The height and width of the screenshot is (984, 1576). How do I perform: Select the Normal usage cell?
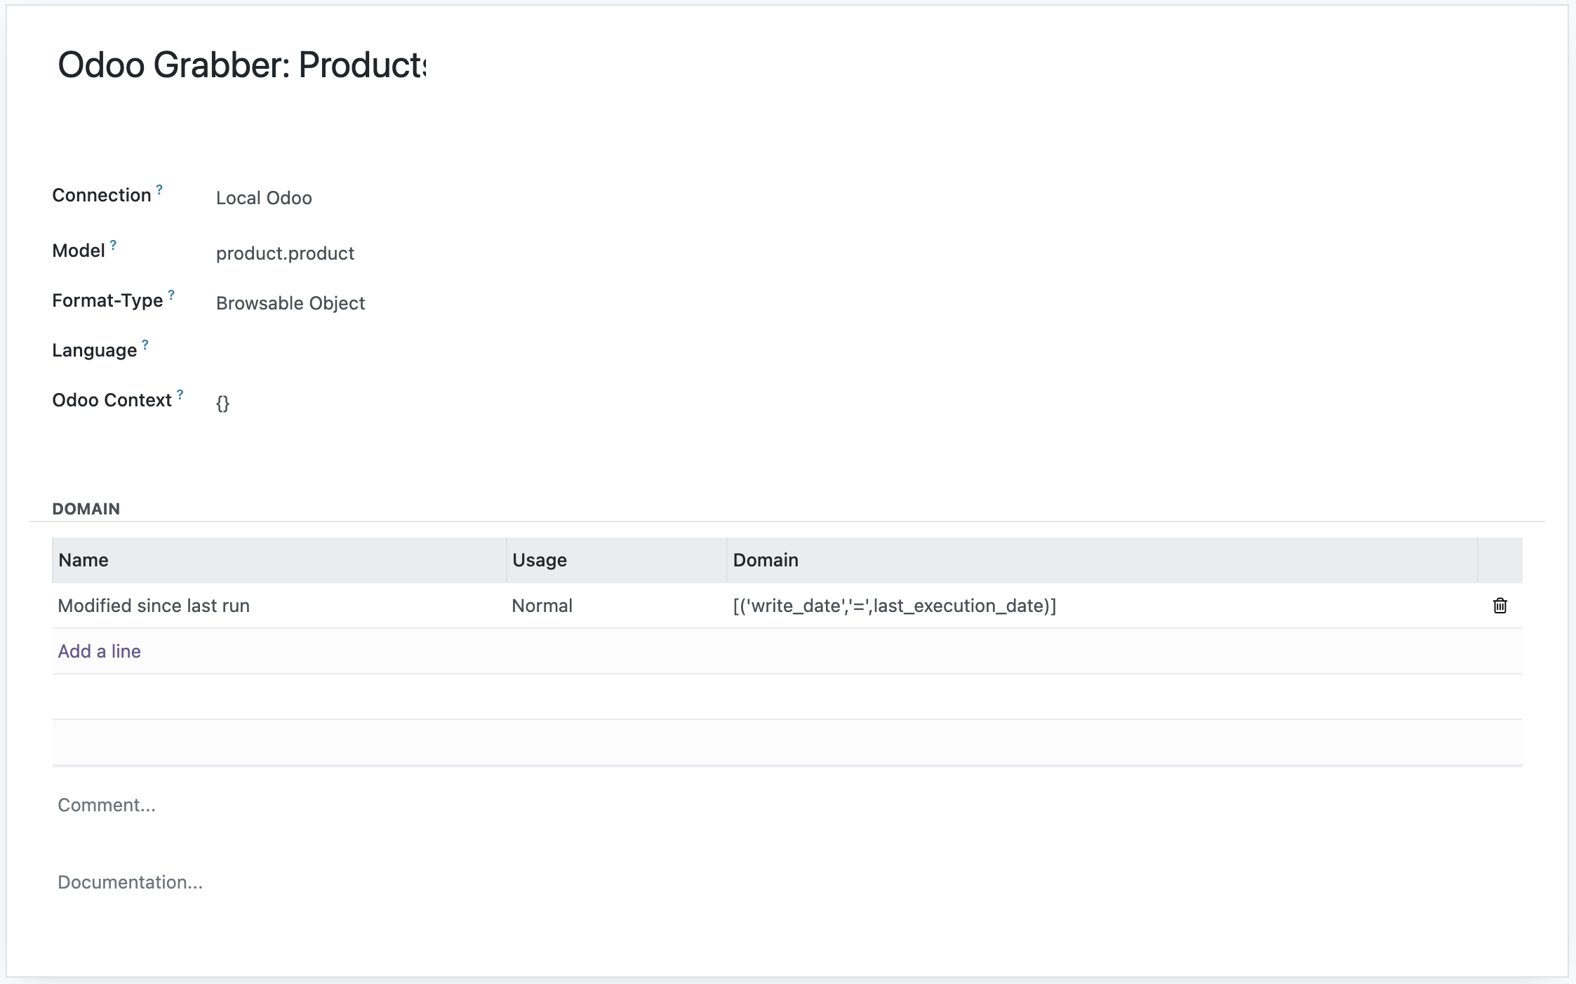click(616, 606)
